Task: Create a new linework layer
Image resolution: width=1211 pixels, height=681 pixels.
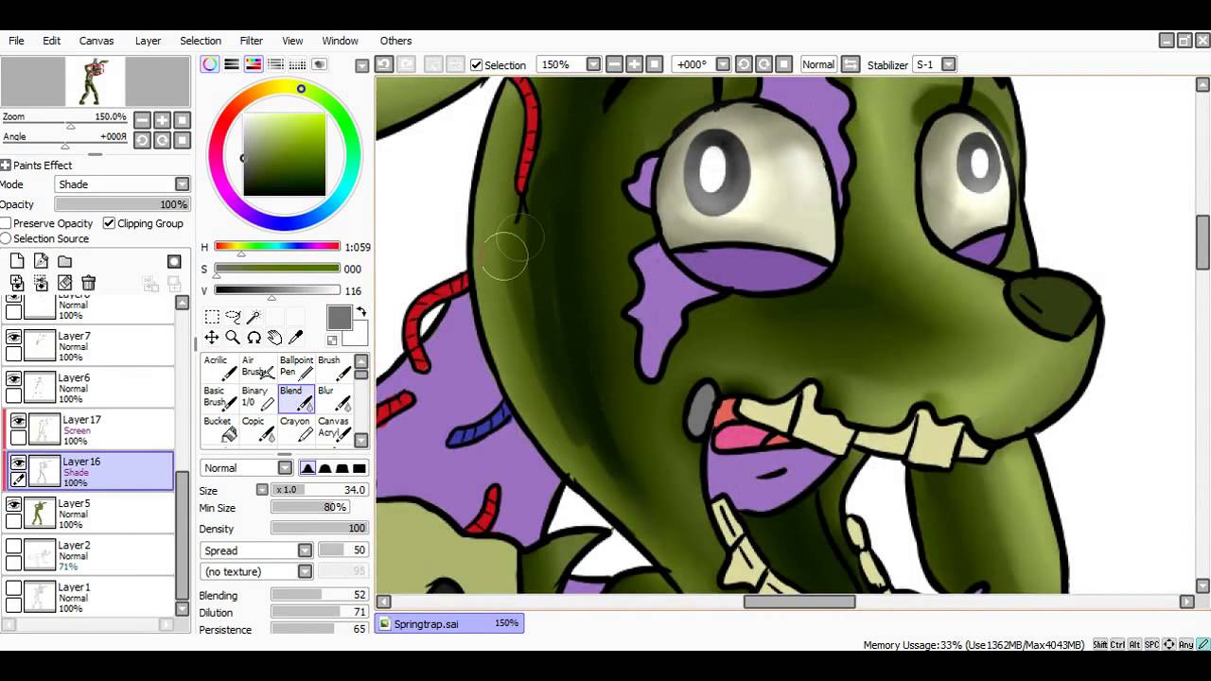Action: coord(41,262)
